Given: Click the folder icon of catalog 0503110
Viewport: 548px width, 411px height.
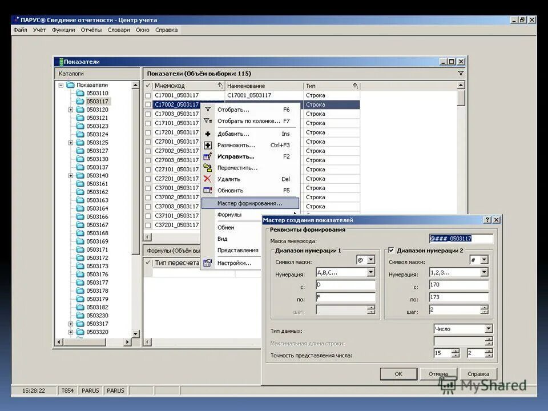Looking at the screenshot, I should pos(80,93).
